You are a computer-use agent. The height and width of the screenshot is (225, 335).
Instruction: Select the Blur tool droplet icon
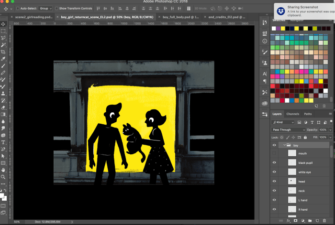[x=3, y=121]
